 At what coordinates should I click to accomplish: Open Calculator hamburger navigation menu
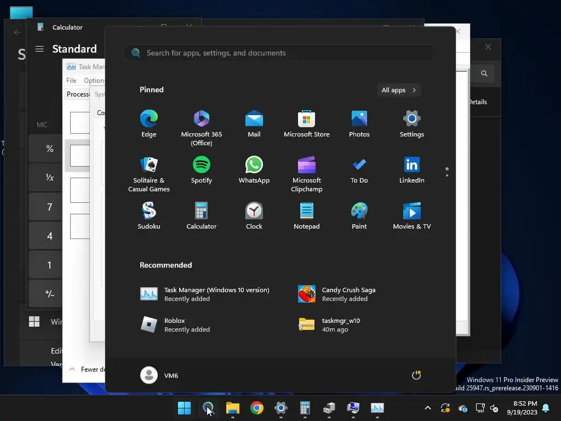pyautogui.click(x=39, y=49)
